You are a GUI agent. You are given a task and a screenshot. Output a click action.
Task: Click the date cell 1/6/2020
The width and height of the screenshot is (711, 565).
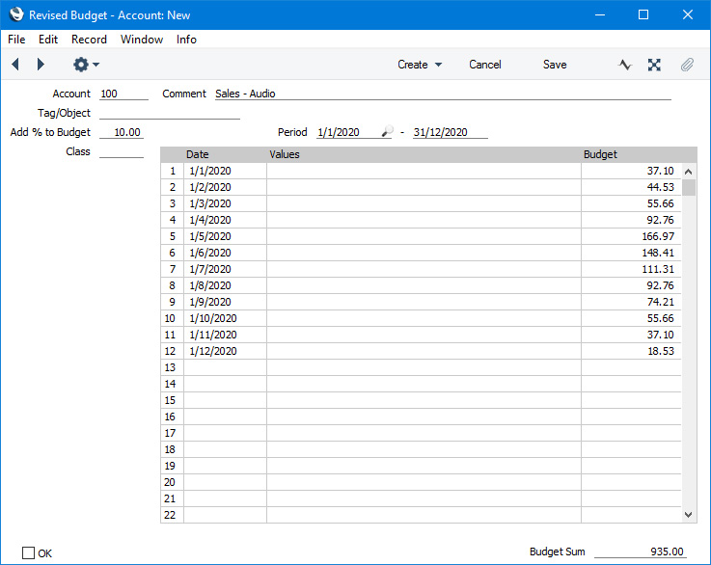coord(226,253)
